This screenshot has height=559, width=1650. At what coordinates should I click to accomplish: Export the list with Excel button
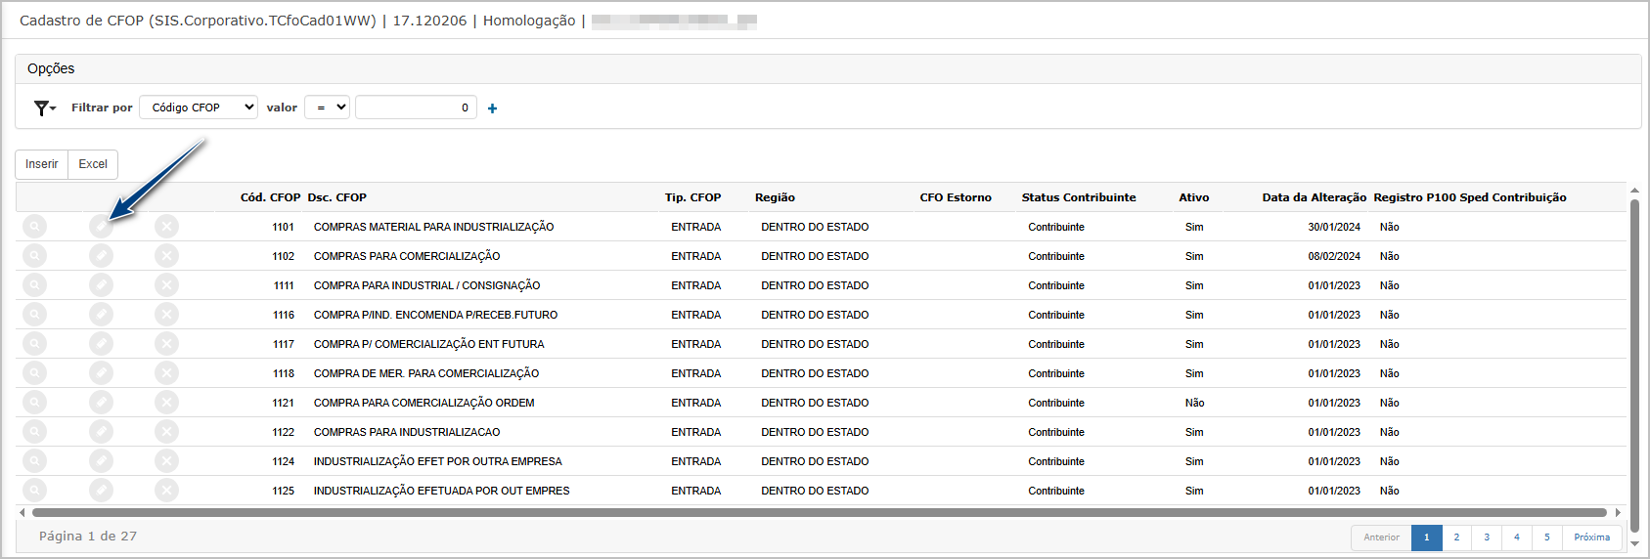point(93,164)
